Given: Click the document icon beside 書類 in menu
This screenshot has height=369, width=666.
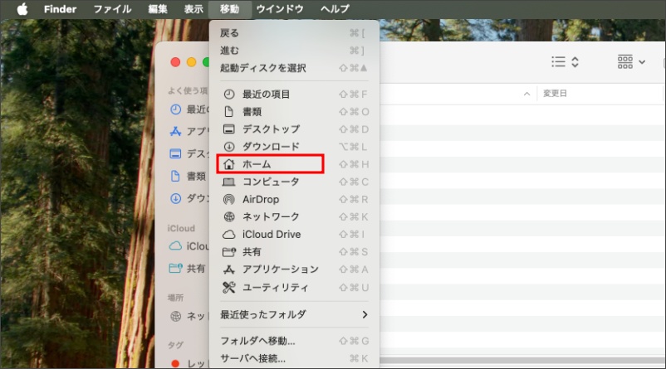Looking at the screenshot, I should click(x=229, y=112).
